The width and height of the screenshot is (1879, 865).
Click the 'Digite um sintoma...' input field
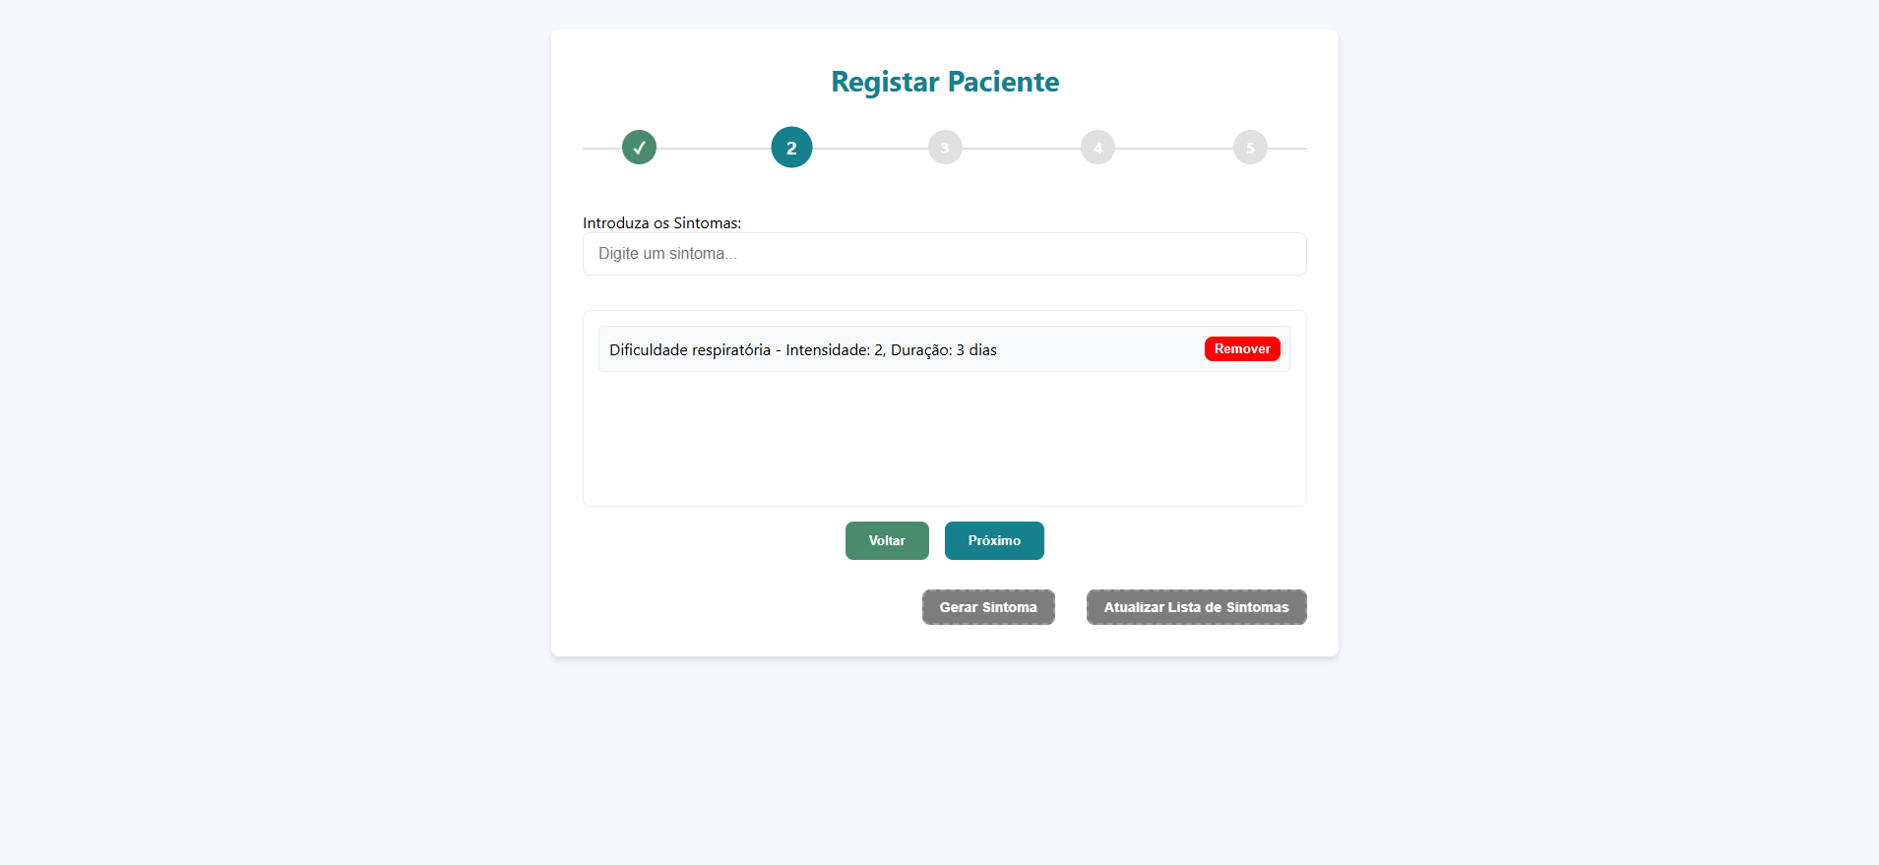coord(944,253)
